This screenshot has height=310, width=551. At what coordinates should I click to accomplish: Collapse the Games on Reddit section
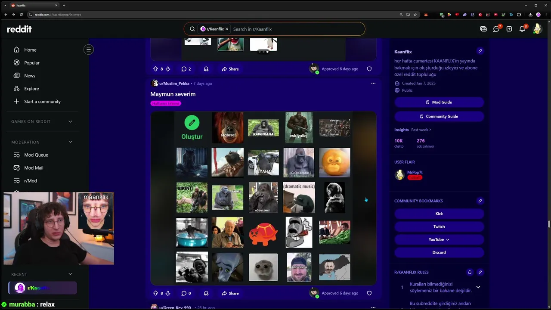(x=70, y=121)
